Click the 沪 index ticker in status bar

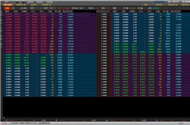tap(7, 120)
